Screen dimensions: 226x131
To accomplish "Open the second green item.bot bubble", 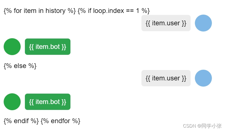I will [48, 102].
